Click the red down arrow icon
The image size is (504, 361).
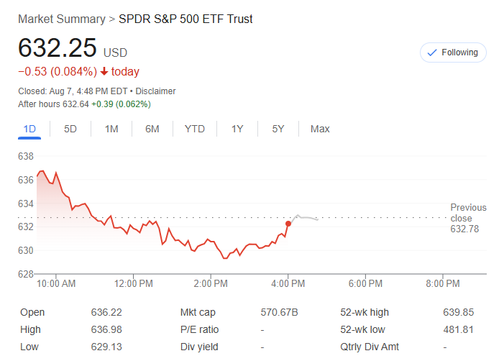point(104,71)
